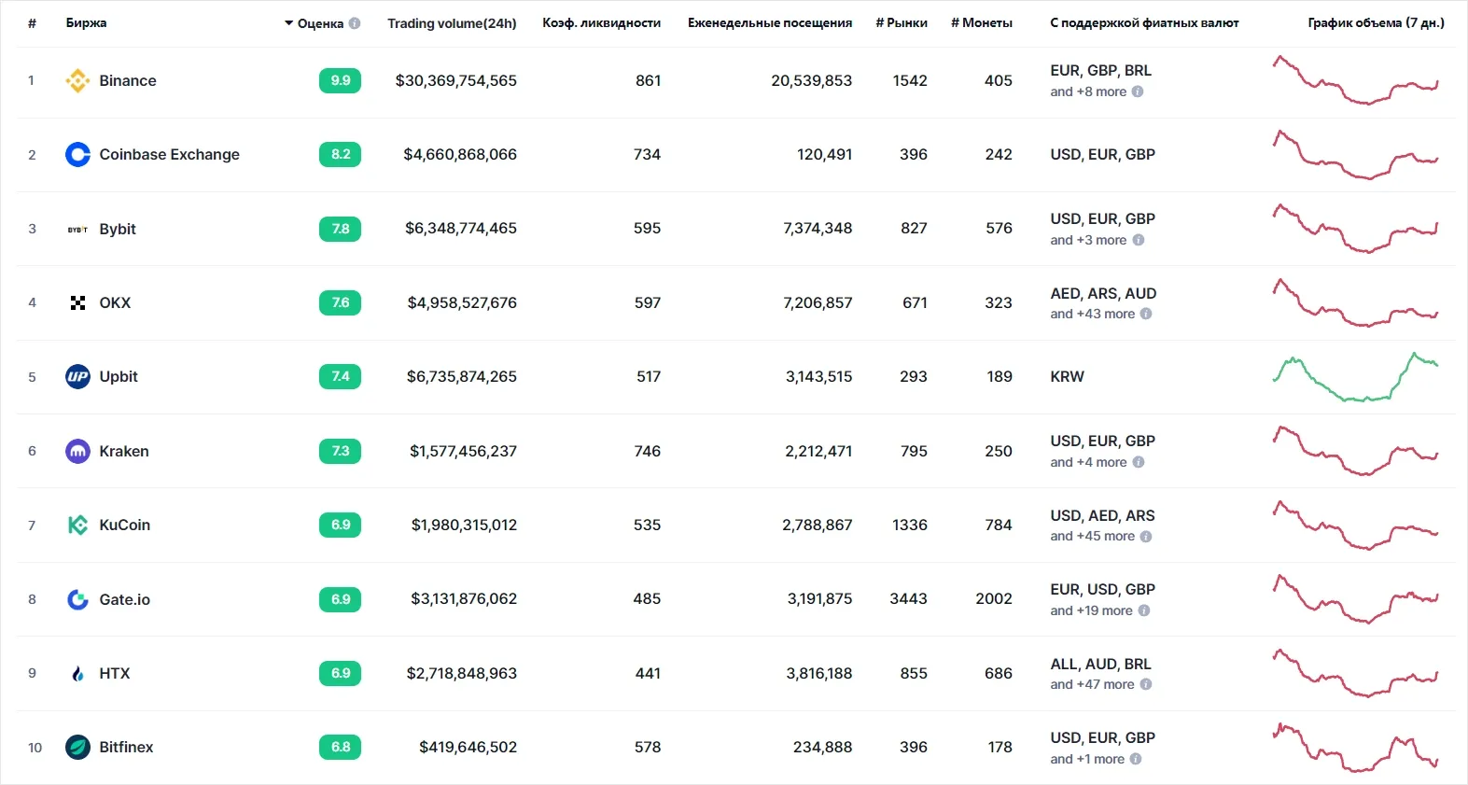Click the KuCoin logo icon

click(77, 526)
